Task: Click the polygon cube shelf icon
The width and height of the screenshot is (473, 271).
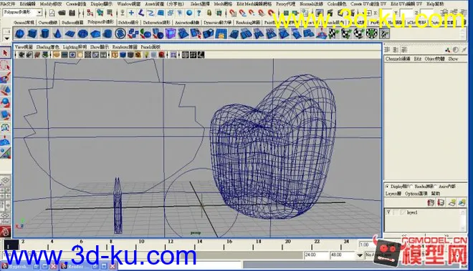Action: click(x=32, y=34)
